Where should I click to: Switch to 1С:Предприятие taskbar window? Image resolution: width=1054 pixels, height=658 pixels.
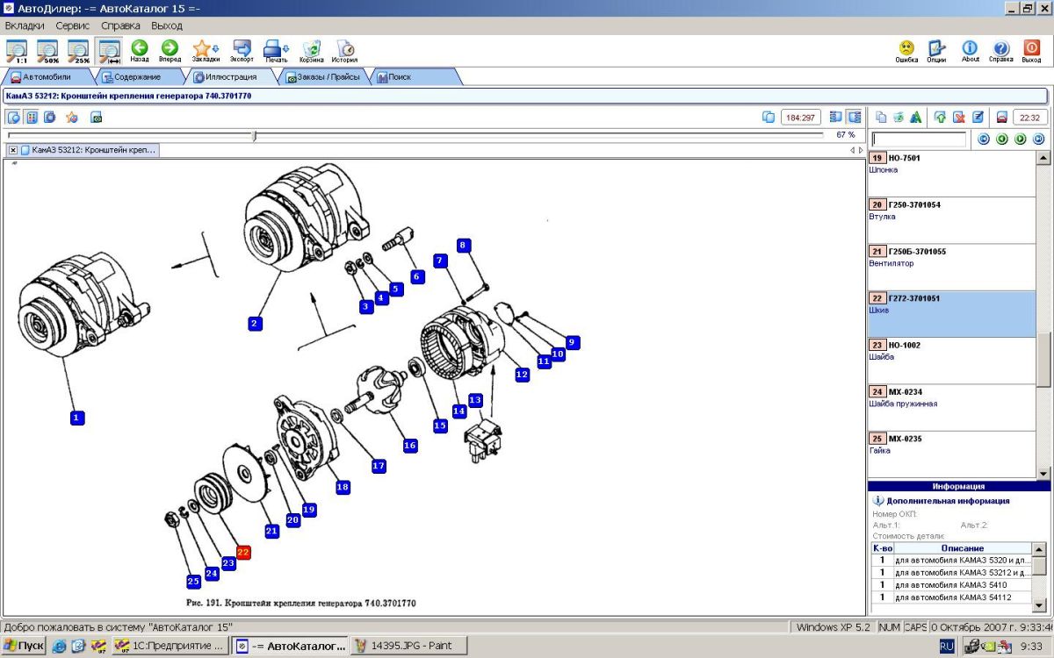[170, 646]
